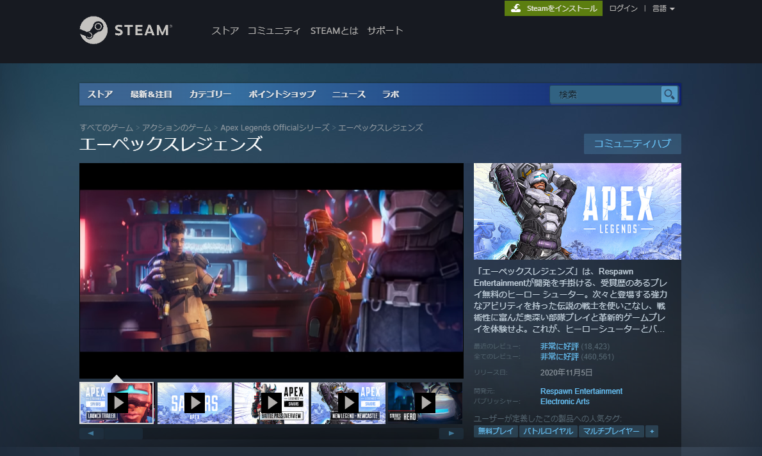The height and width of the screenshot is (456, 762).
Task: Play the Saviors trailer thumbnail
Action: (x=195, y=403)
